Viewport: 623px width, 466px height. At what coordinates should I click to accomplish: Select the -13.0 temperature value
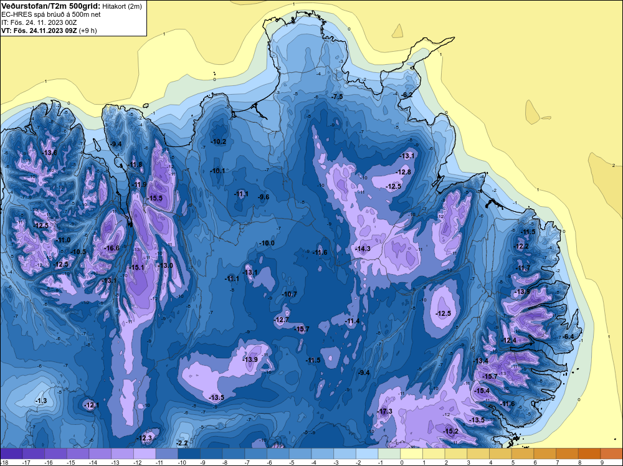tap(166, 265)
